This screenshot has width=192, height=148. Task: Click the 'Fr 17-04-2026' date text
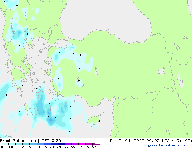coord(127,141)
